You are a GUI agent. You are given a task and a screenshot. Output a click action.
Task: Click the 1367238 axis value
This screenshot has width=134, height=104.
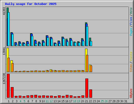pos(4,79)
